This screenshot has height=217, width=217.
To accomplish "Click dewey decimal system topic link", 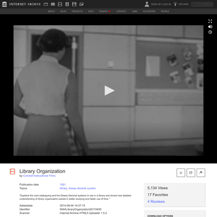I will coord(82,188).
